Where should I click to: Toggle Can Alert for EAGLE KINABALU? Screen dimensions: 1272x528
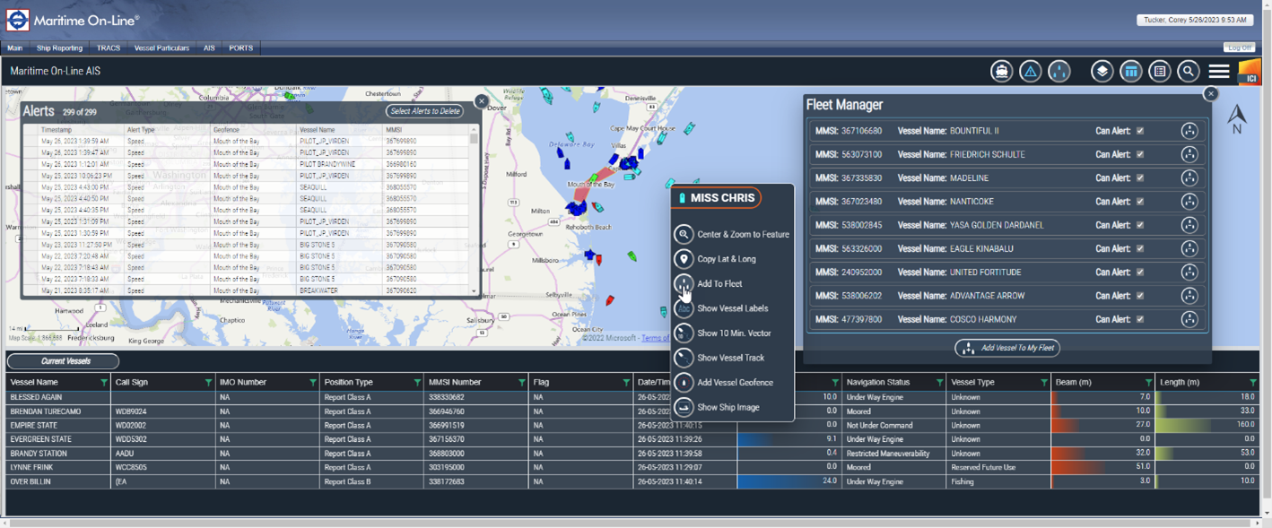pyautogui.click(x=1140, y=248)
